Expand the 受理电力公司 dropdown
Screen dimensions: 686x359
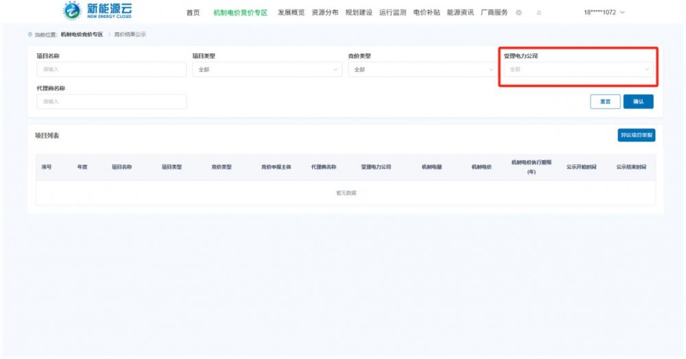578,69
